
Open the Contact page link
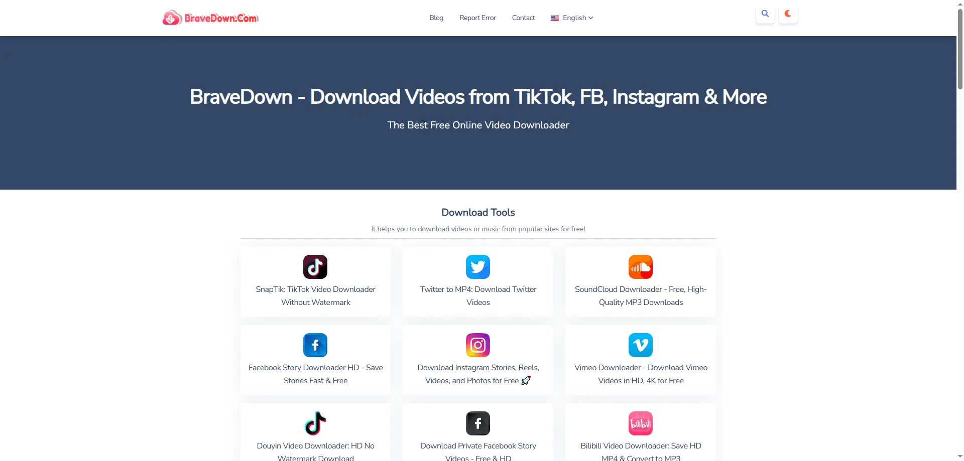(x=523, y=18)
